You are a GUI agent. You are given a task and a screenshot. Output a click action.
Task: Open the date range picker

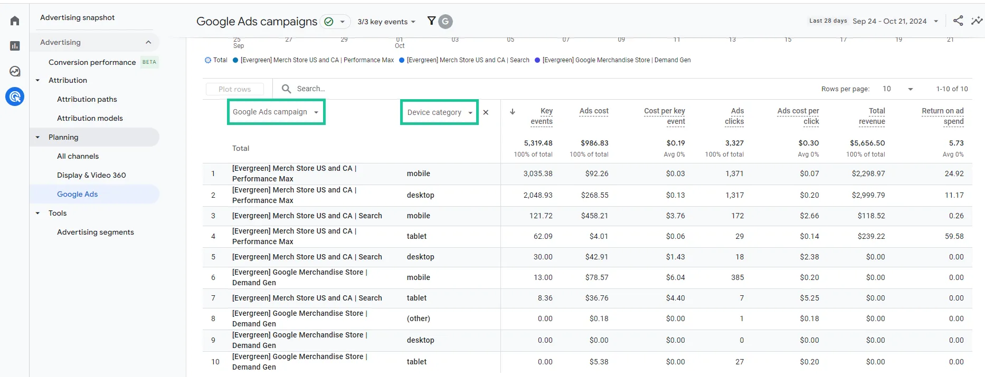coord(895,21)
